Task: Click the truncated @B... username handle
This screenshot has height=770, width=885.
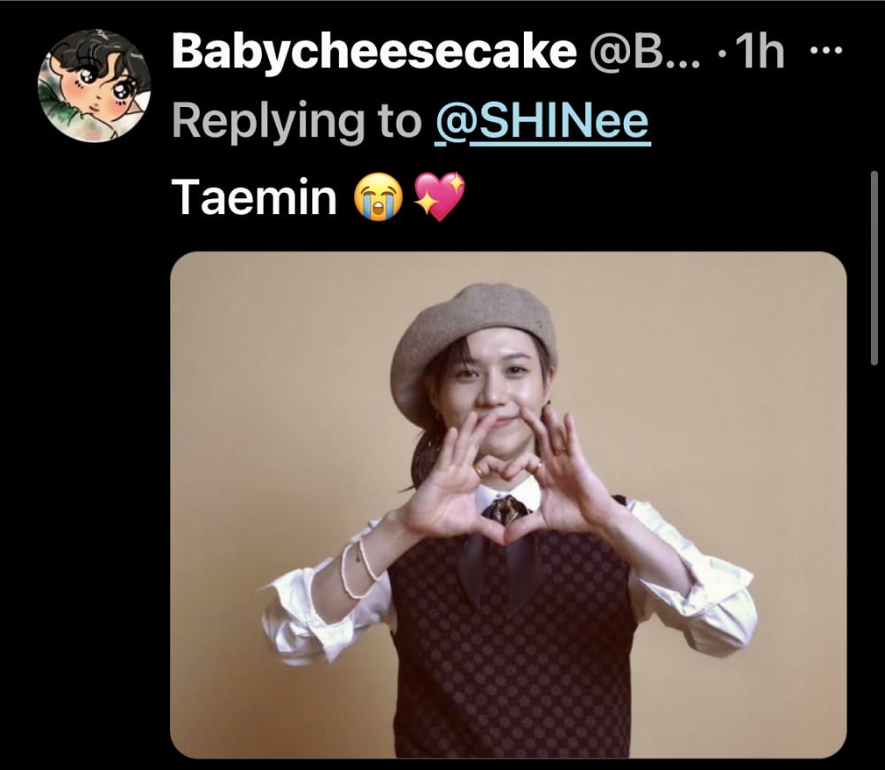Action: pos(644,52)
